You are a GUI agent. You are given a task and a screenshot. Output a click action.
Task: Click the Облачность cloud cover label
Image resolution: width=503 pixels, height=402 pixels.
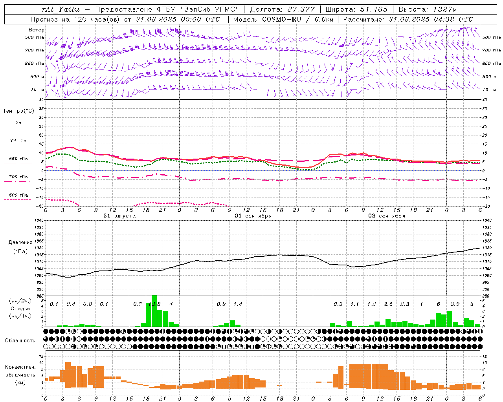pos(20,340)
